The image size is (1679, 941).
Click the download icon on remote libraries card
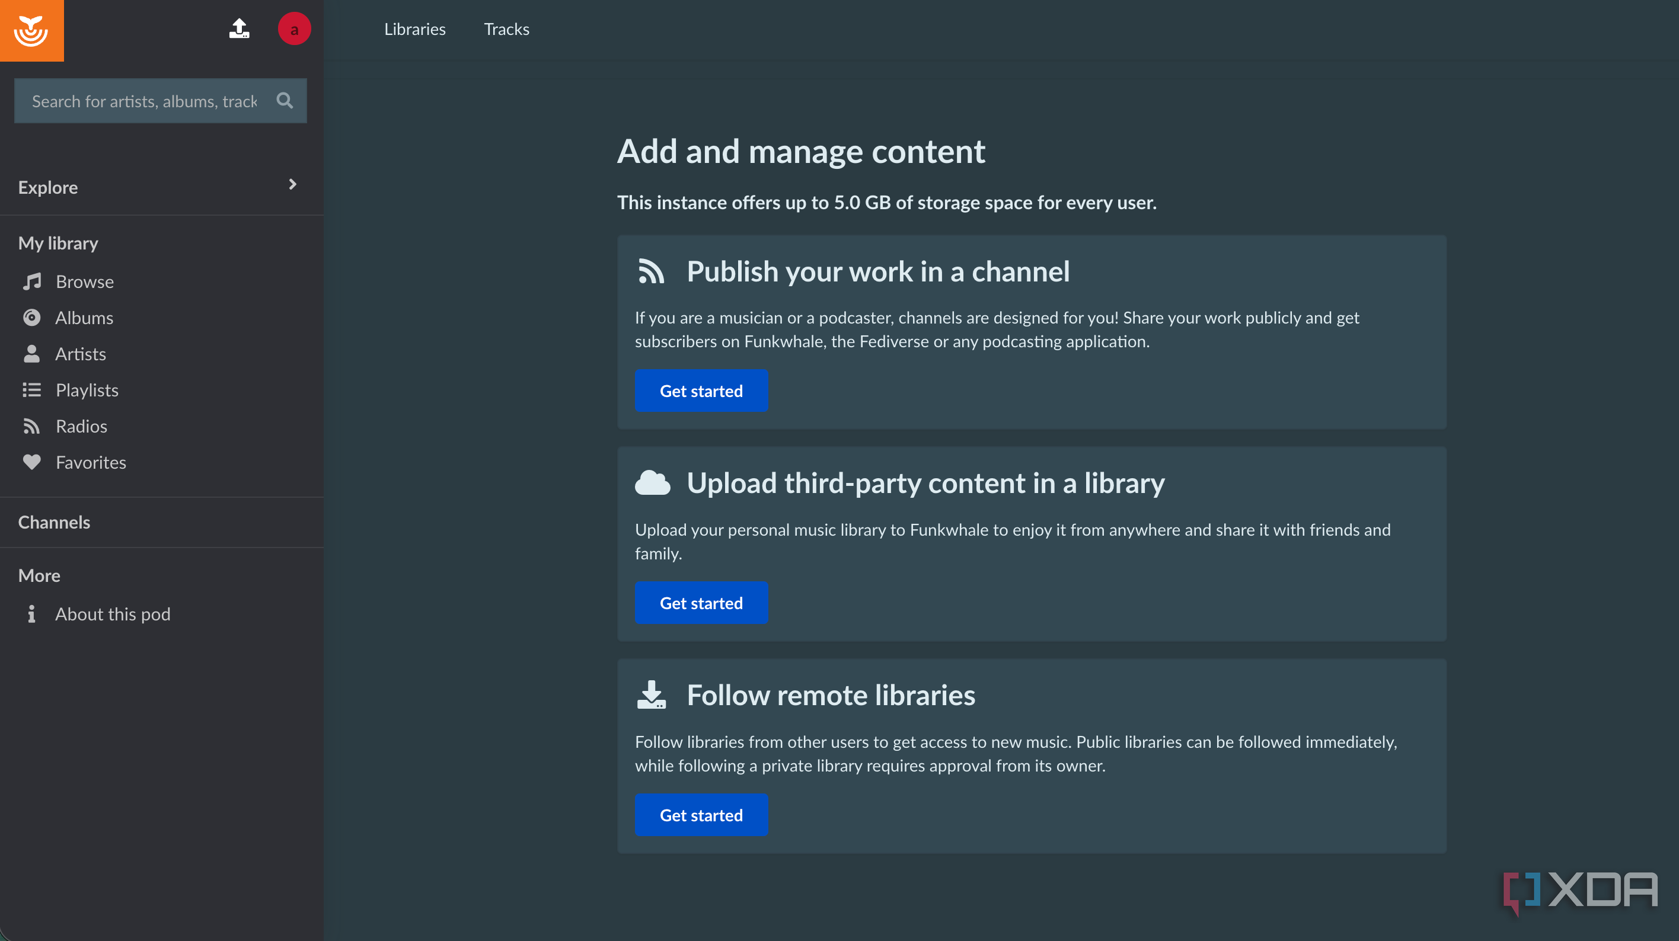tap(651, 694)
